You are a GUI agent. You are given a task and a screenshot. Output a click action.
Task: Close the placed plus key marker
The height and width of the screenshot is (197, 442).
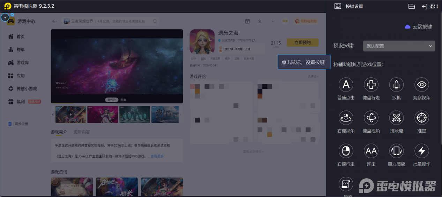pos(12,15)
